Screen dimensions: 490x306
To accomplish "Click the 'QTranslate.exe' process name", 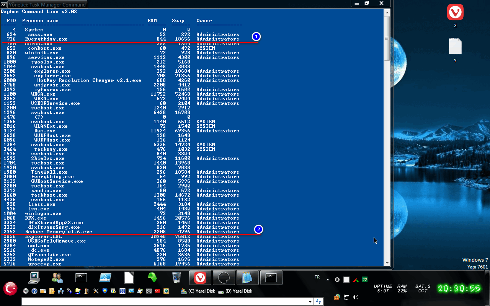I will (49, 255).
